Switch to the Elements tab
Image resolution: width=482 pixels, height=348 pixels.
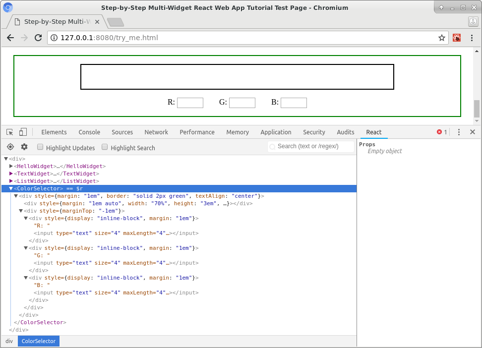click(x=54, y=132)
